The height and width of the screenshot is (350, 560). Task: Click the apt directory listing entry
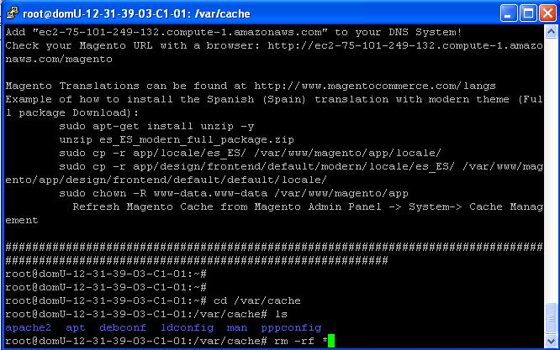point(76,327)
